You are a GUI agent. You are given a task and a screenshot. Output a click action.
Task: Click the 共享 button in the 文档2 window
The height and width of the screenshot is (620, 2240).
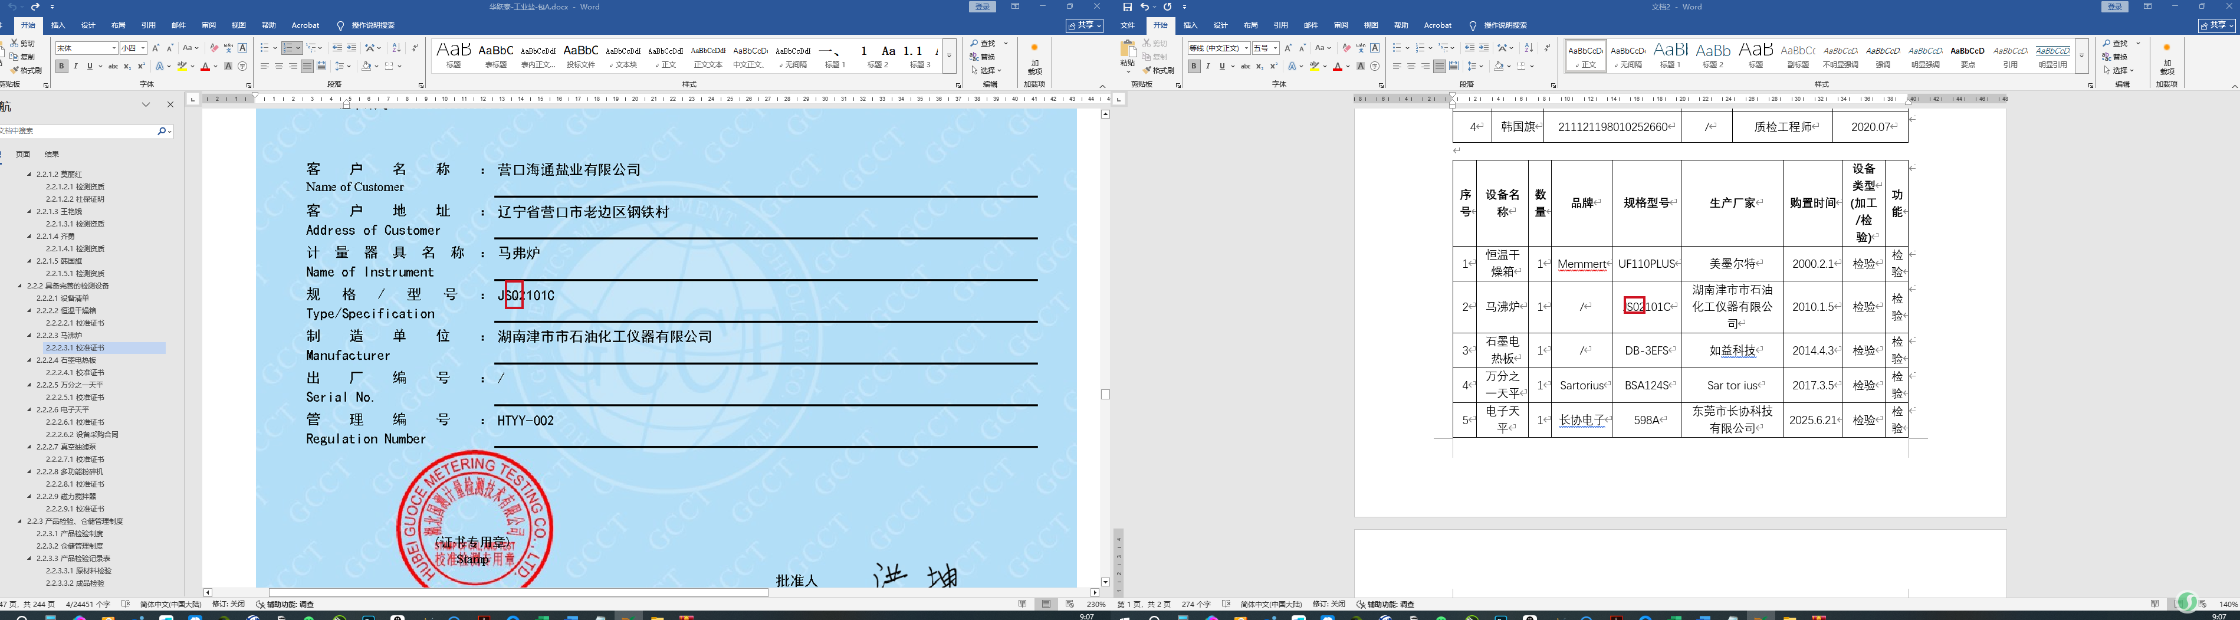2216,26
